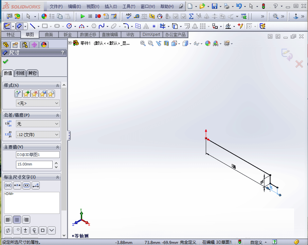Toggle right justify for dimension text
Image resolution: width=308 pixels, height=245 pixels.
26,220
